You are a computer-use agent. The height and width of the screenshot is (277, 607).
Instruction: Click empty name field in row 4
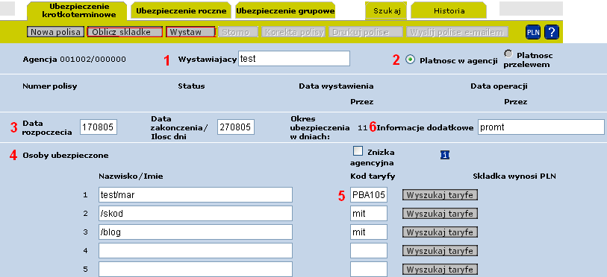click(196, 250)
